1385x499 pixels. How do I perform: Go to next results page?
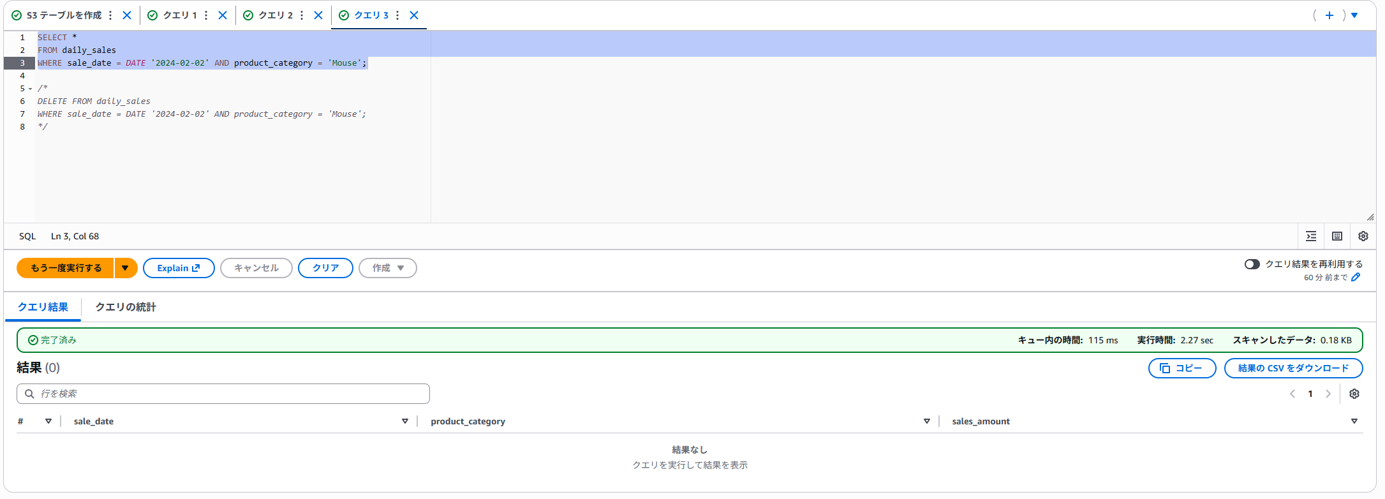1328,394
